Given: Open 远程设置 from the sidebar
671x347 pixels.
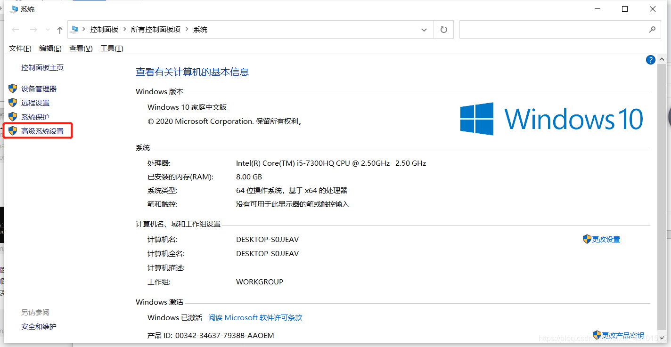Looking at the screenshot, I should click(35, 103).
